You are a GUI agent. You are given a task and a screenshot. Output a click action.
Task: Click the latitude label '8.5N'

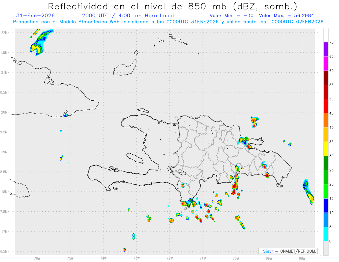4,172
